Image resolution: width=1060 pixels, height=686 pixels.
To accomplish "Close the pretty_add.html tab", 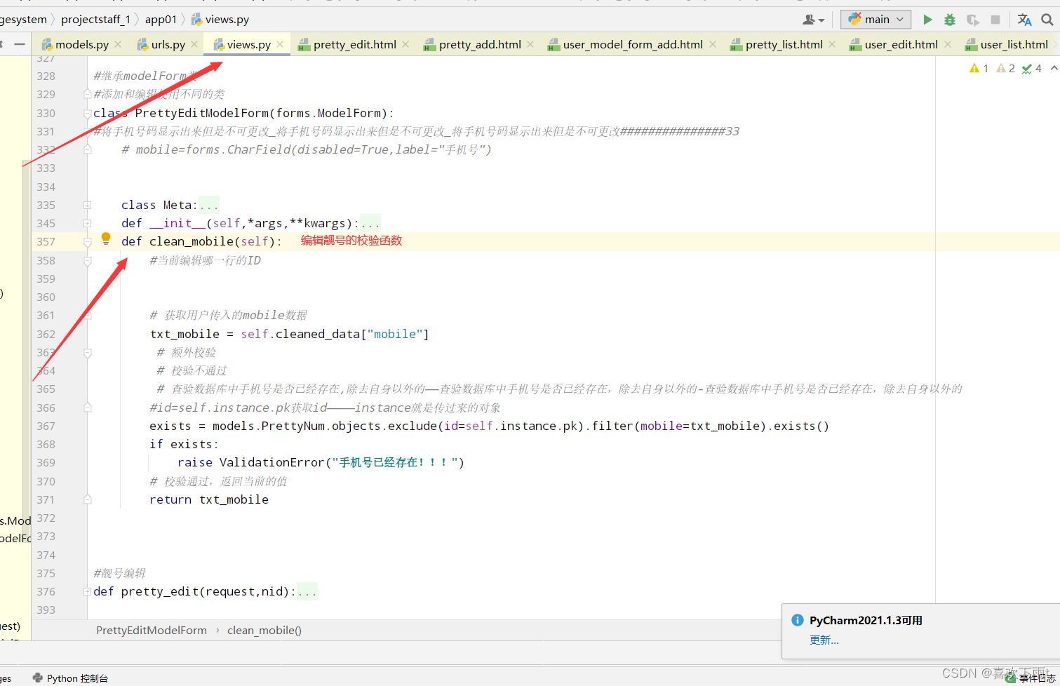I will tap(530, 44).
